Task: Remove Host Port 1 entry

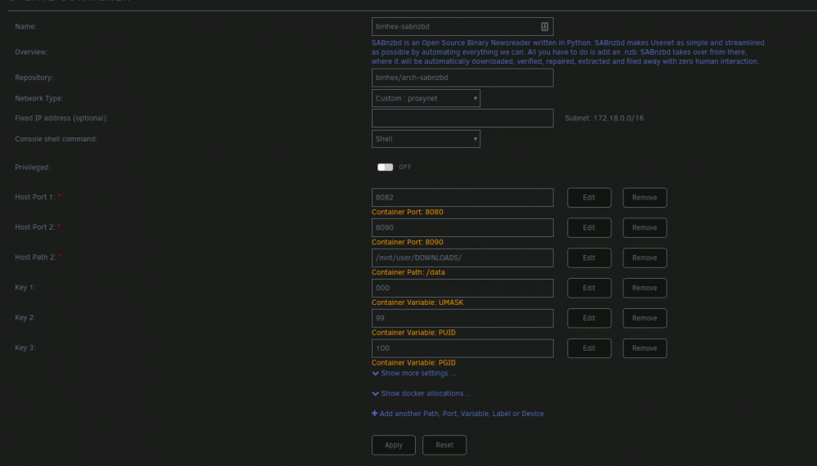Action: click(x=645, y=198)
